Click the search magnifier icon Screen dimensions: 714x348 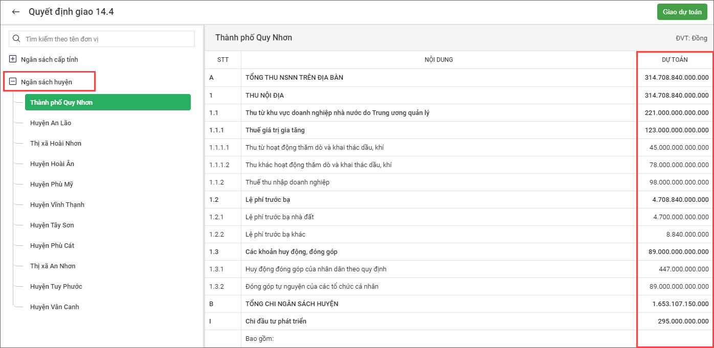coord(16,39)
